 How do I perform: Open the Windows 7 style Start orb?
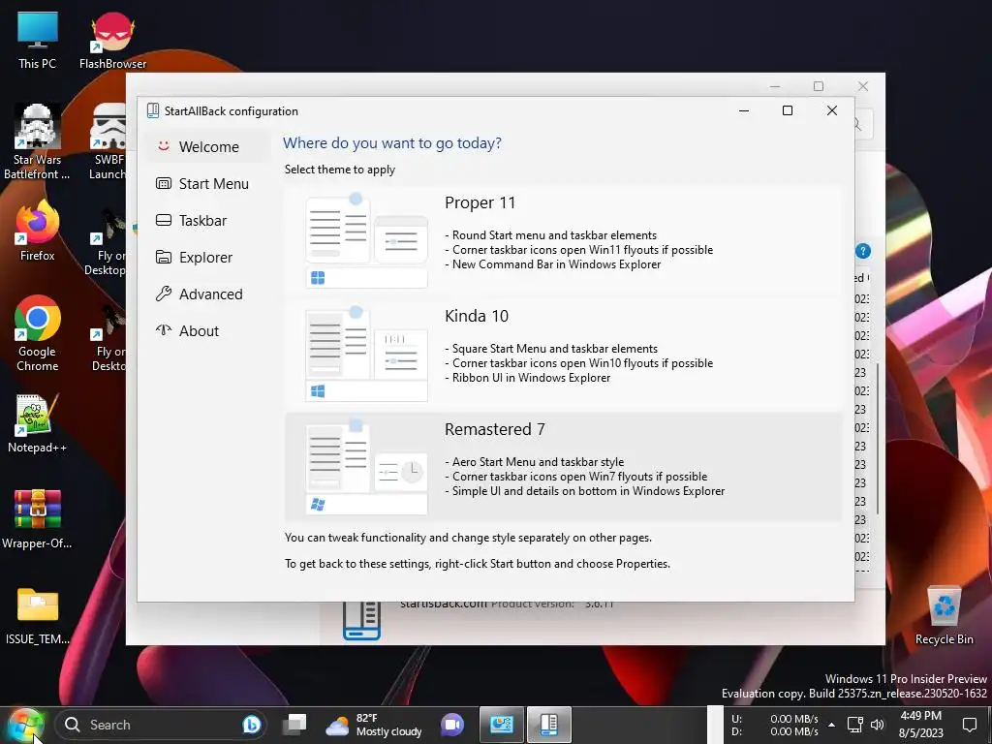[25, 725]
